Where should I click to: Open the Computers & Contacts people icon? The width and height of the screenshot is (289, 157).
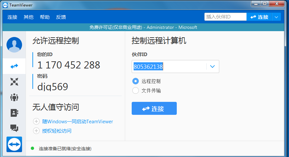(x=14, y=97)
